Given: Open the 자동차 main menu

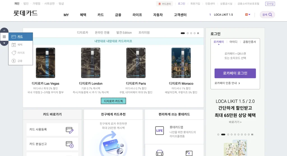Looking at the screenshot, I should coord(158,15).
